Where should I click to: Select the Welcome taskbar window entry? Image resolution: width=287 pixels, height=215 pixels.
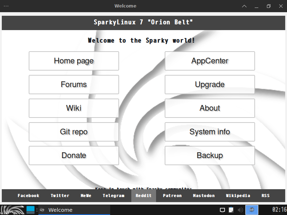[x=74, y=210]
